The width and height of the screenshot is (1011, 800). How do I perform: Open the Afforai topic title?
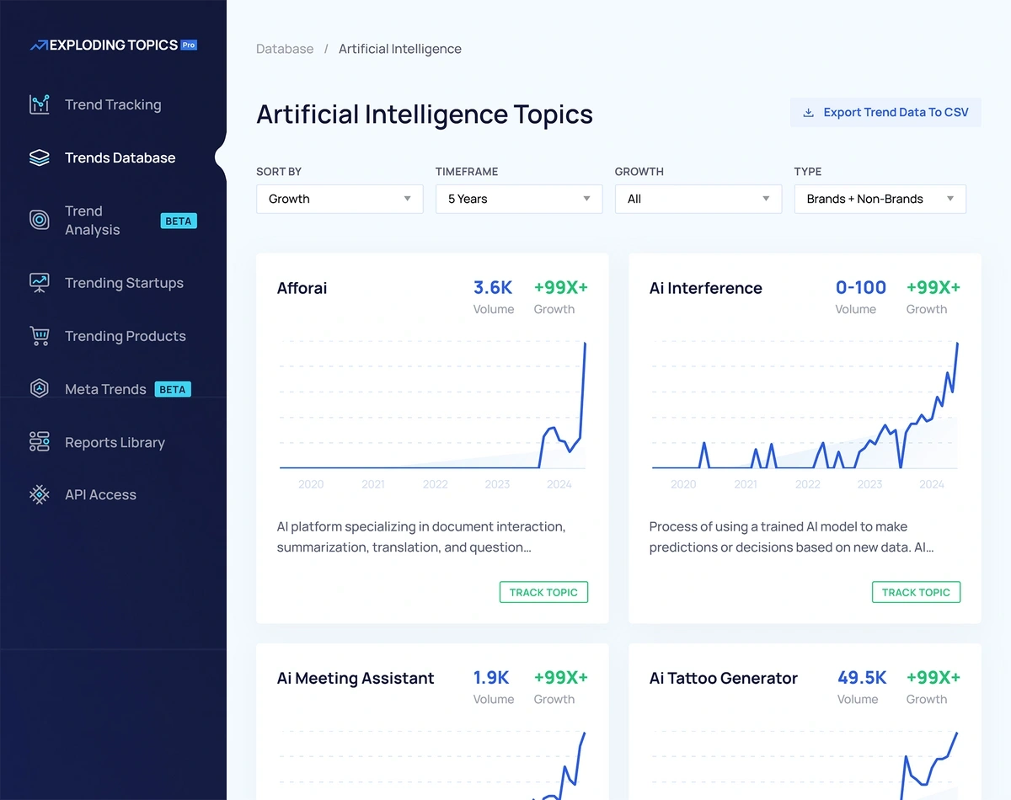[x=302, y=288]
